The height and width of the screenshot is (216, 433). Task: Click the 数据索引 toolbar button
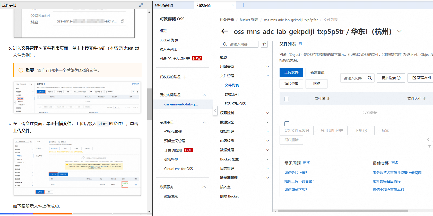point(421,78)
